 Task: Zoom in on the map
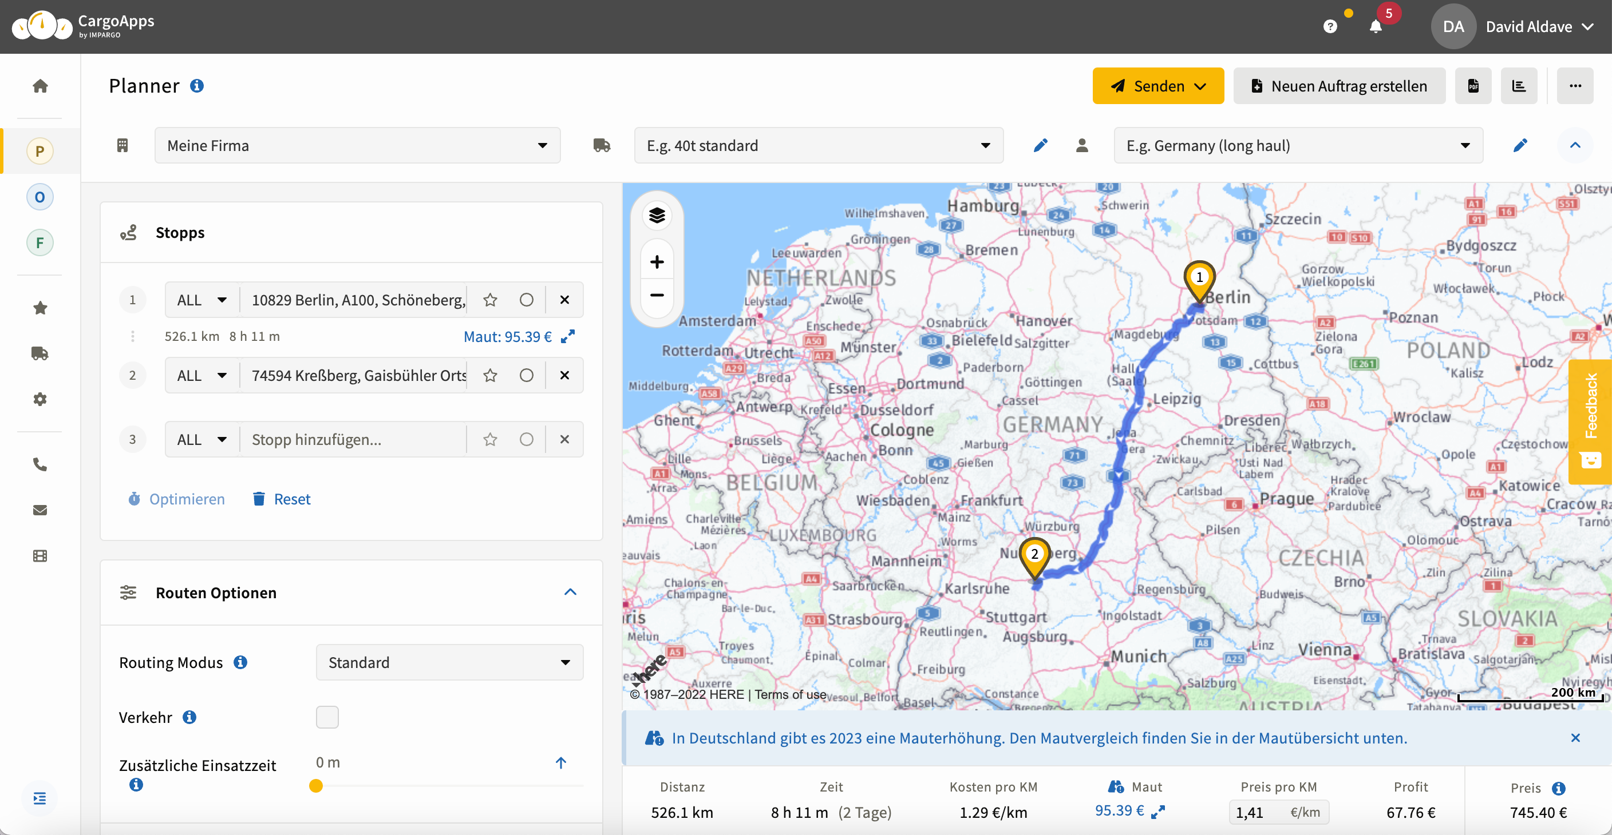pos(657,262)
